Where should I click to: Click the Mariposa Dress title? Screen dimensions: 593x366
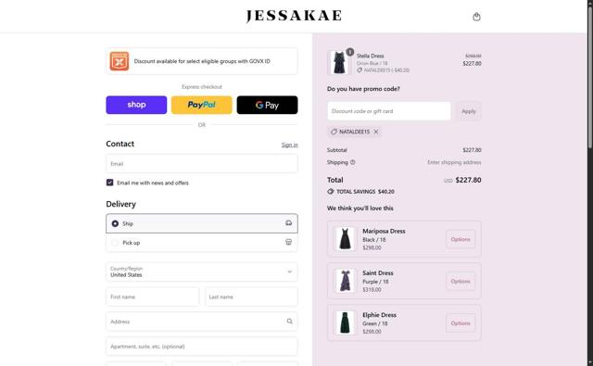coord(384,231)
